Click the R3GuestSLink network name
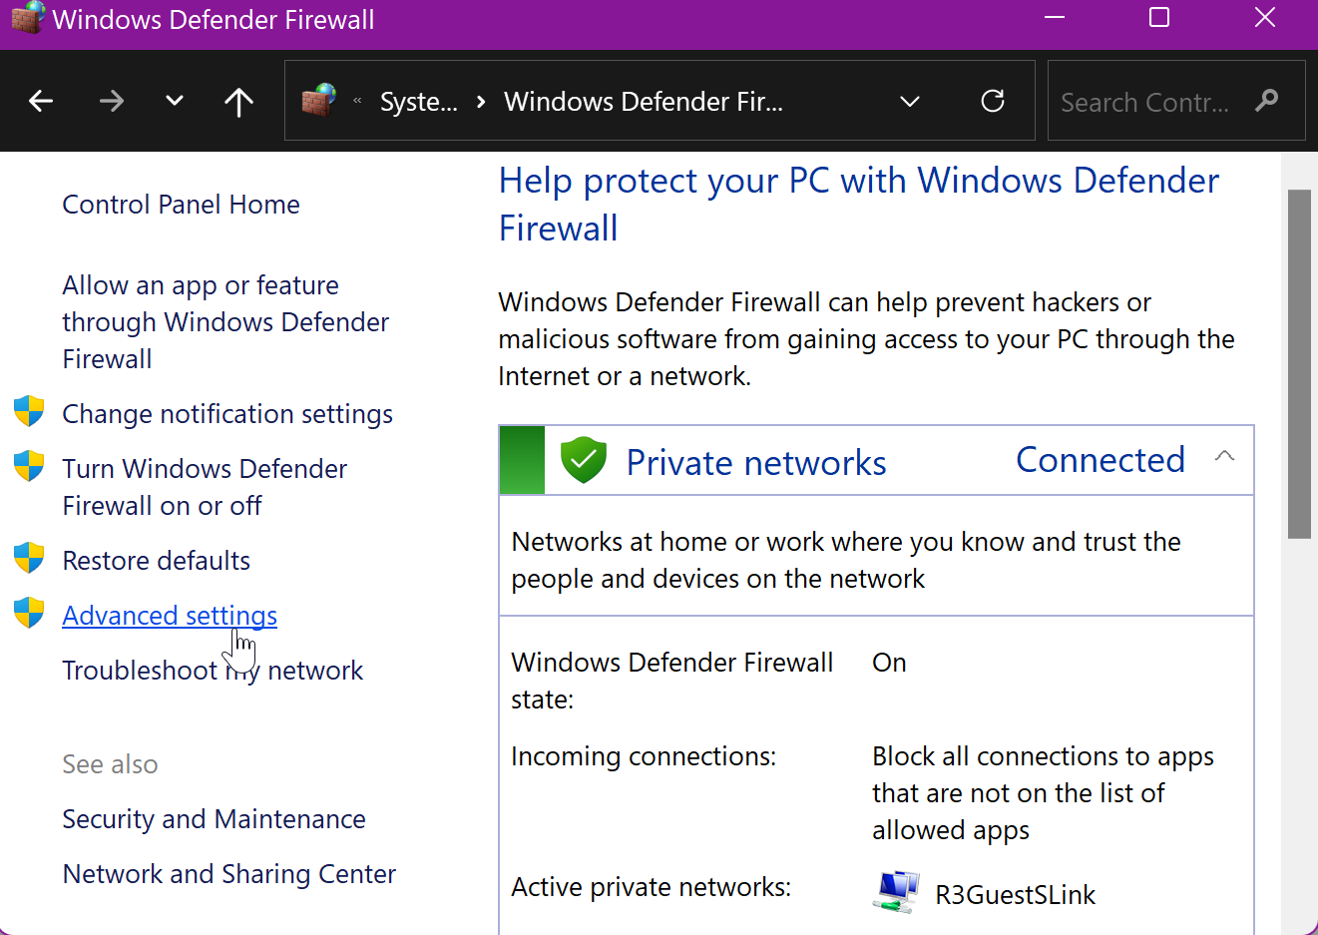Image resolution: width=1318 pixels, height=935 pixels. tap(1015, 895)
